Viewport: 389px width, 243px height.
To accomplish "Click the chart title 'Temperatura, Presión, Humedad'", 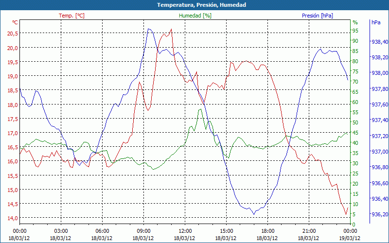I will click(201, 5).
